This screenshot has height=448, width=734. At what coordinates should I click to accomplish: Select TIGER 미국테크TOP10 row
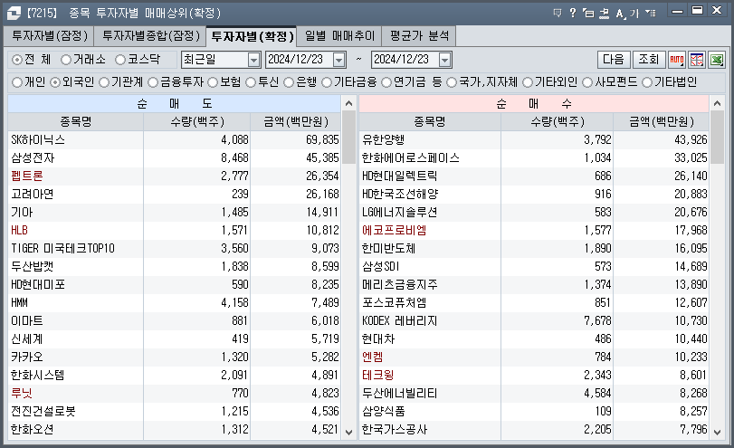click(x=174, y=248)
